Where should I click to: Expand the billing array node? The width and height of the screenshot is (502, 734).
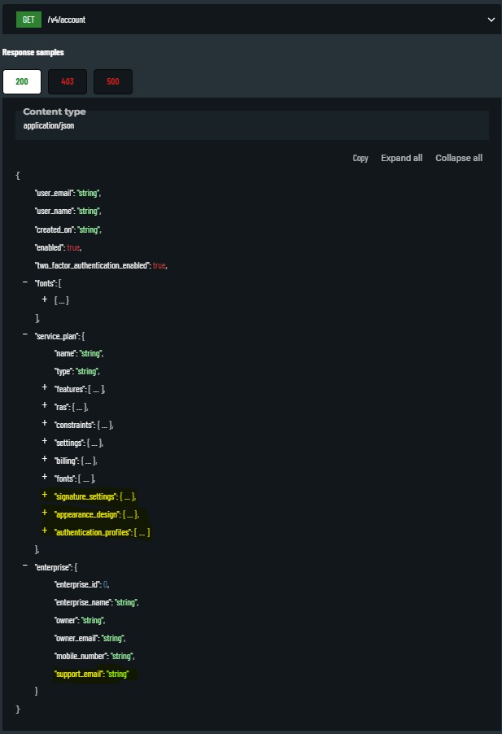tap(45, 460)
